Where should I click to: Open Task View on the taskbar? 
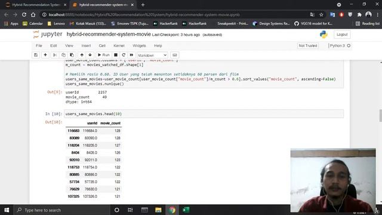pyautogui.click(x=130, y=210)
